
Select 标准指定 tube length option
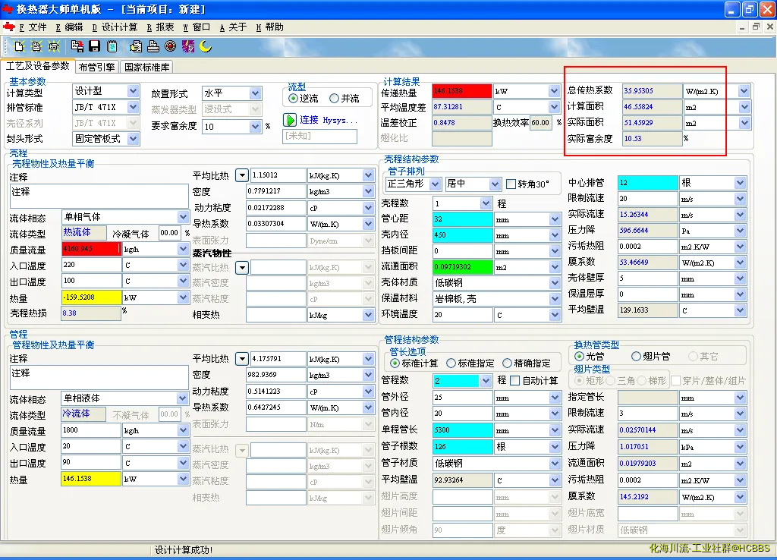(x=451, y=363)
